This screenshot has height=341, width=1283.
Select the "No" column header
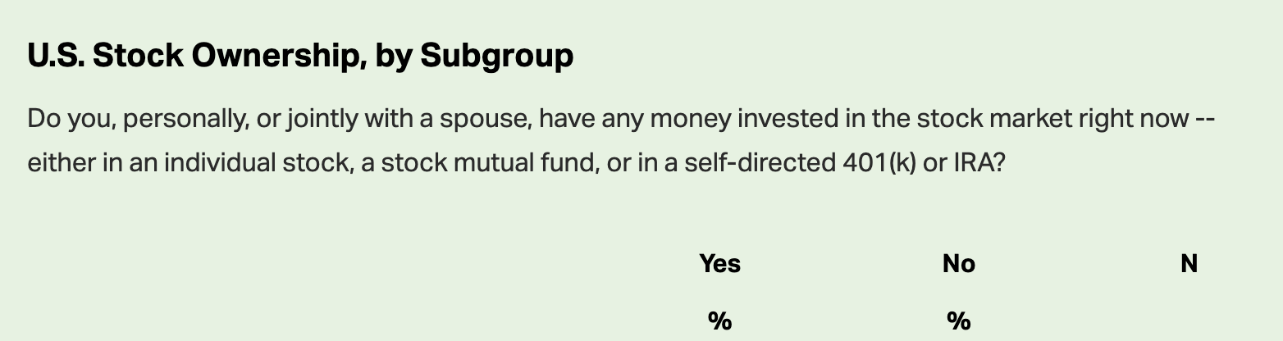pos(959,263)
